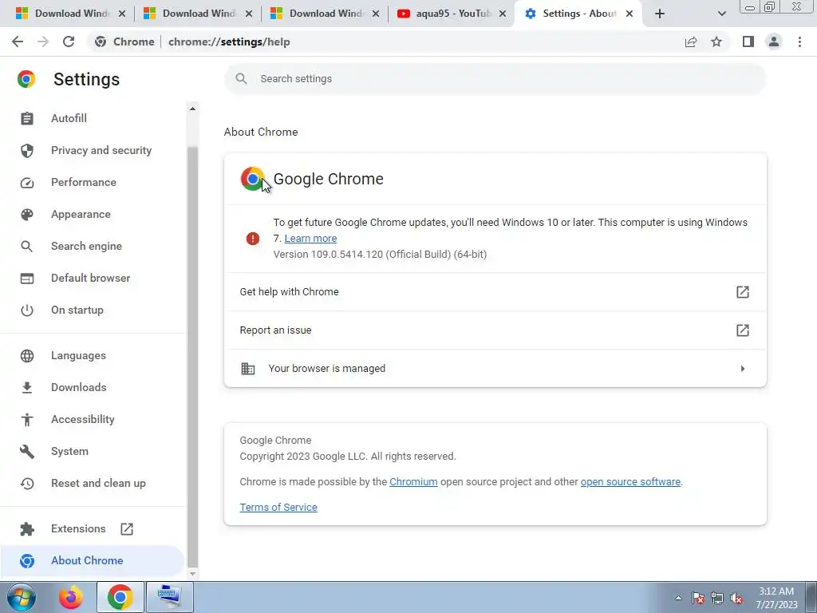This screenshot has width=817, height=613.
Task: Click the Appearance palette icon
Action: click(x=27, y=214)
